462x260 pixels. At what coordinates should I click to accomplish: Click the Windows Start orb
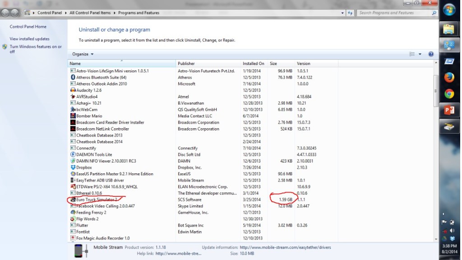(x=448, y=10)
